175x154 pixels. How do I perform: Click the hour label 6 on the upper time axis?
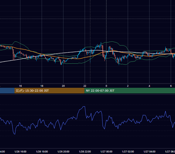(x=171, y=86)
